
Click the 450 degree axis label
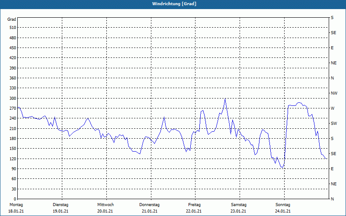(x=13, y=48)
